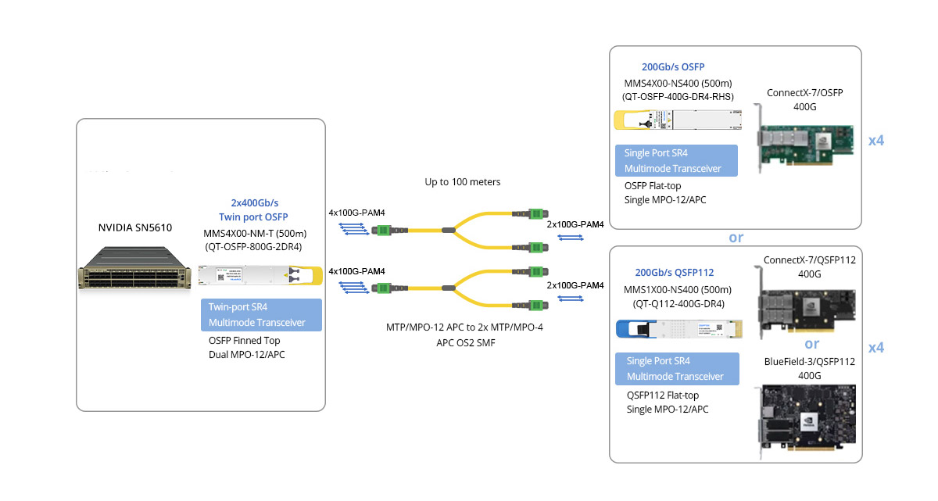Click the NVIDIA SN5610 switch image

134,267
